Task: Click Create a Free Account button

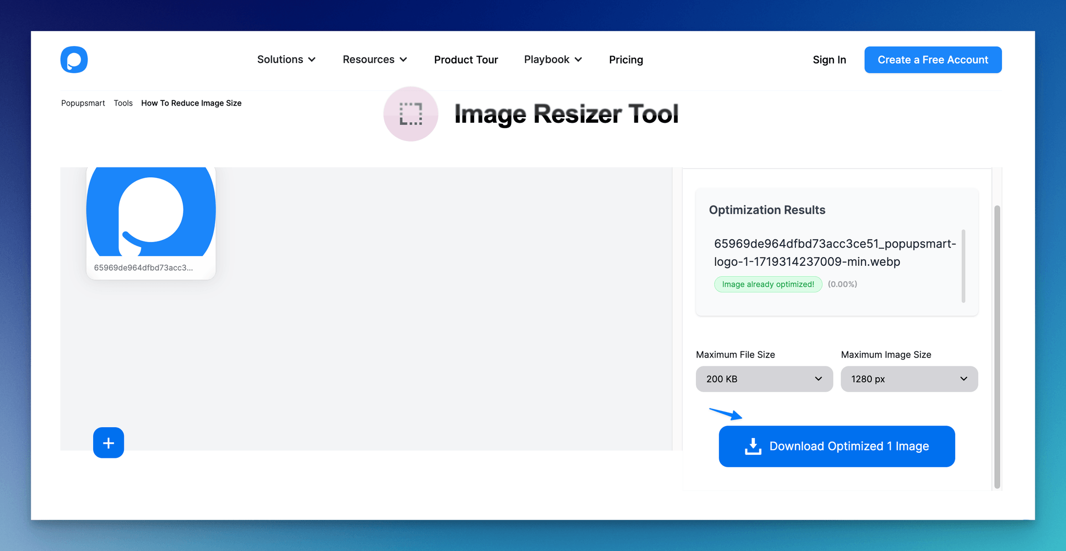Action: (x=933, y=60)
